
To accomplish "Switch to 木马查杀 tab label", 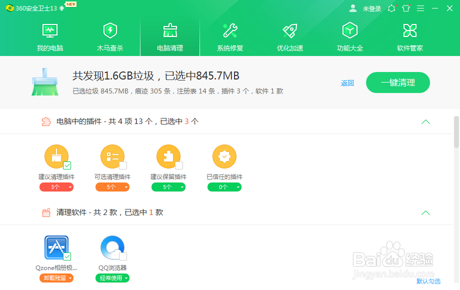I will pos(110,48).
